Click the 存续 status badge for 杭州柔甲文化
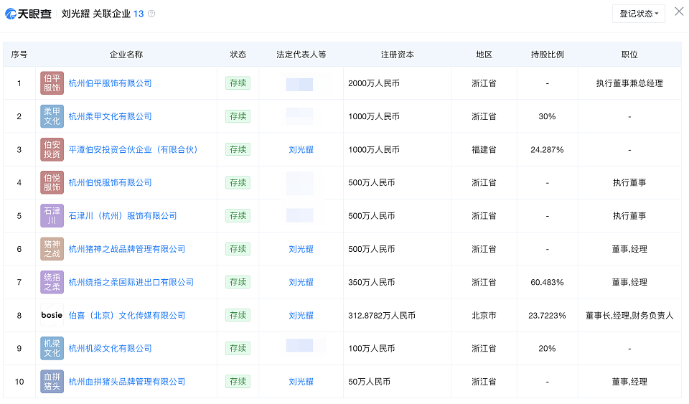Viewport: 689px width, 404px height. 238,116
